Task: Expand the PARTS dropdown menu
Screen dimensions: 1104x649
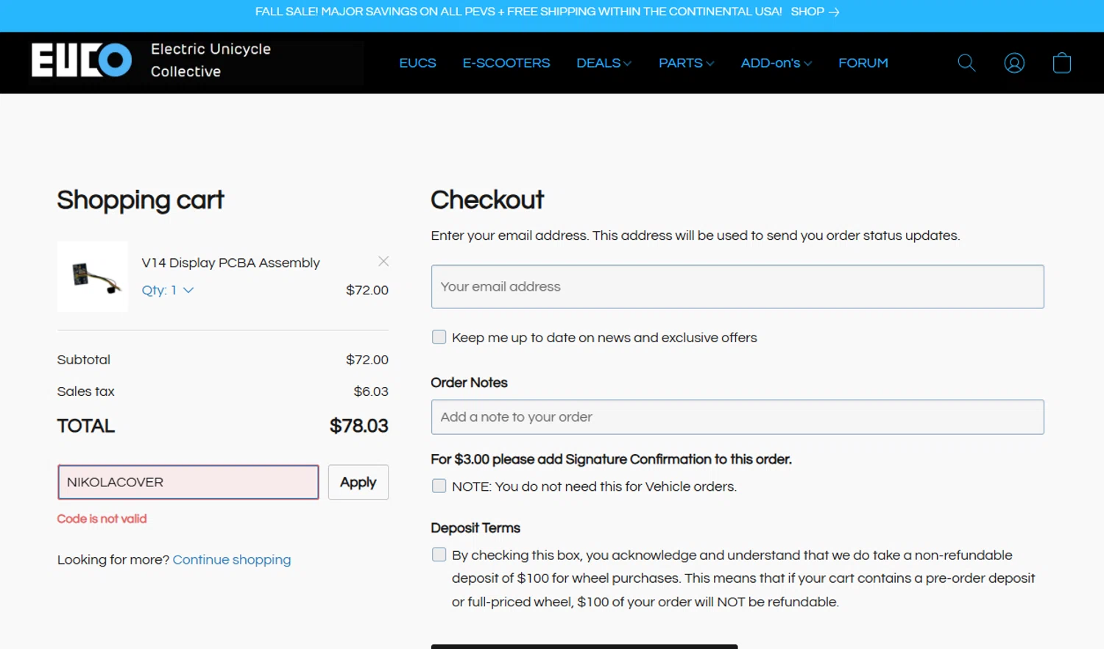Action: [x=687, y=63]
